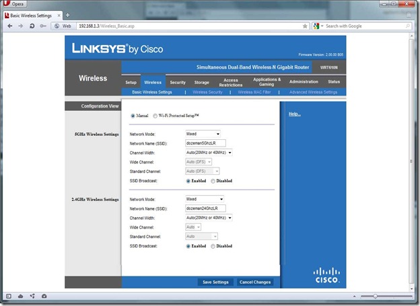Go forward with the forward arrow
The height and width of the screenshot is (306, 420).
(21, 26)
